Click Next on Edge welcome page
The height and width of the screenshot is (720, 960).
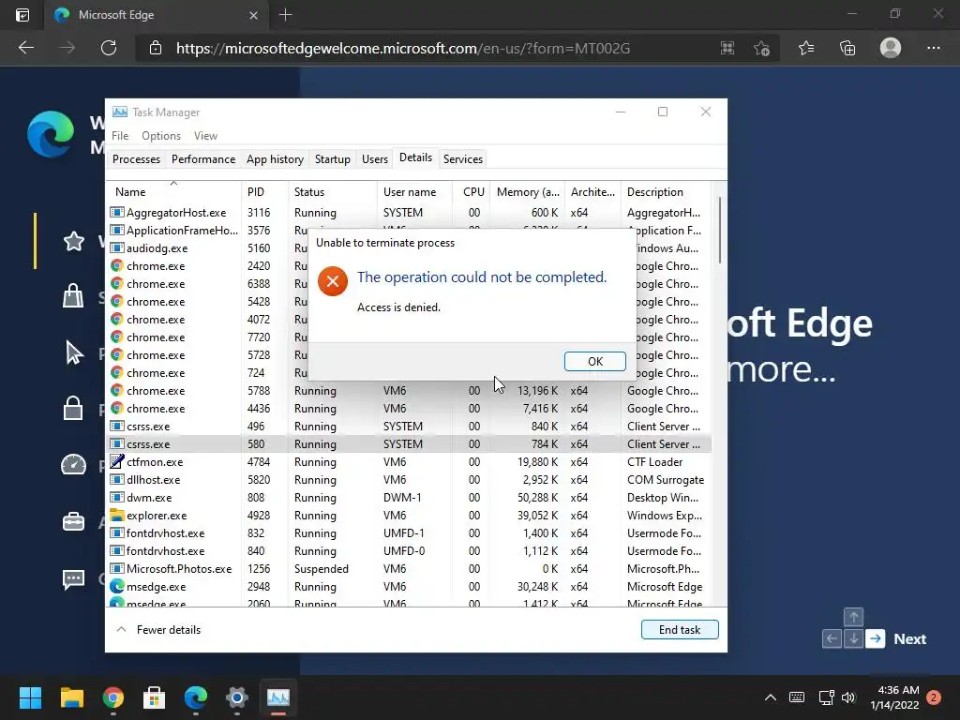click(x=909, y=638)
